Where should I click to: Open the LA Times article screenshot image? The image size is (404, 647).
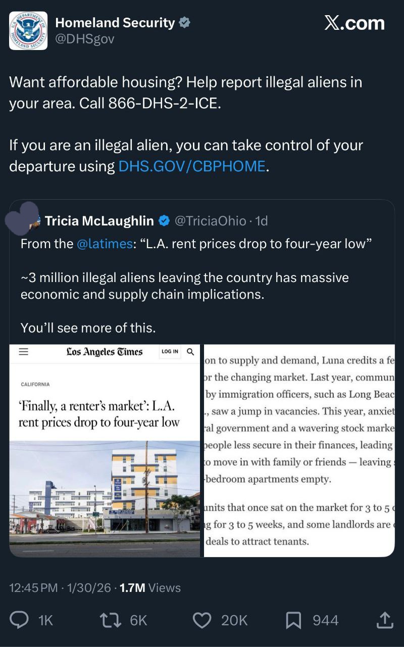[105, 450]
